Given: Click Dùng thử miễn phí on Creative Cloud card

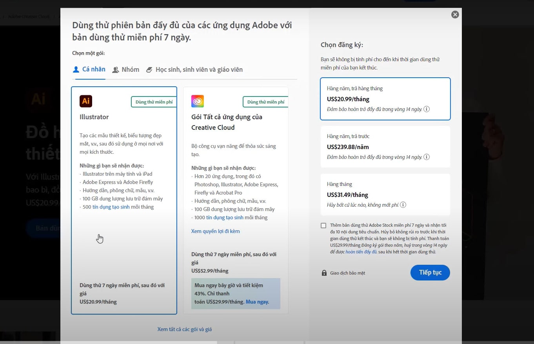Looking at the screenshot, I should point(266,102).
